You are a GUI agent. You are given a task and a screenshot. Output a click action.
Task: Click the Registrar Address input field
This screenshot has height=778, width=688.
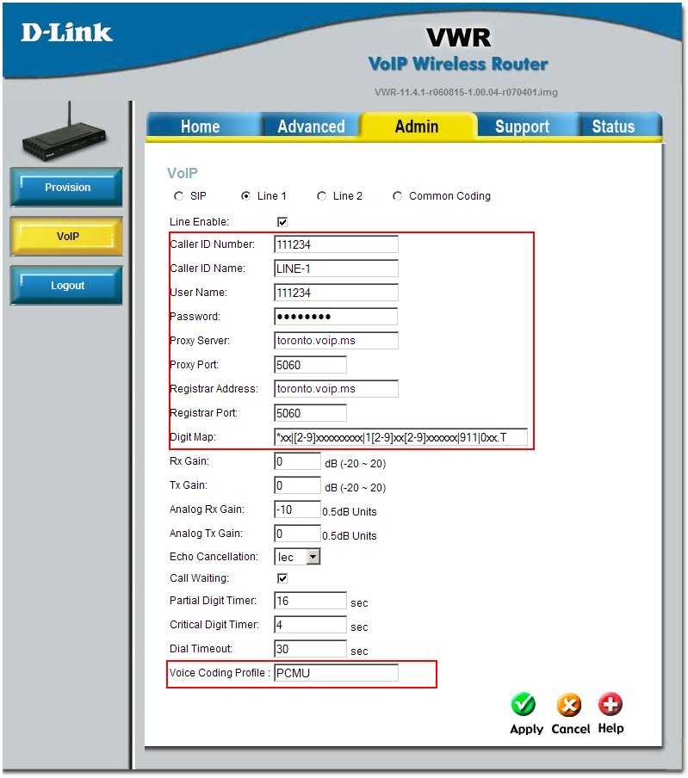[336, 389]
